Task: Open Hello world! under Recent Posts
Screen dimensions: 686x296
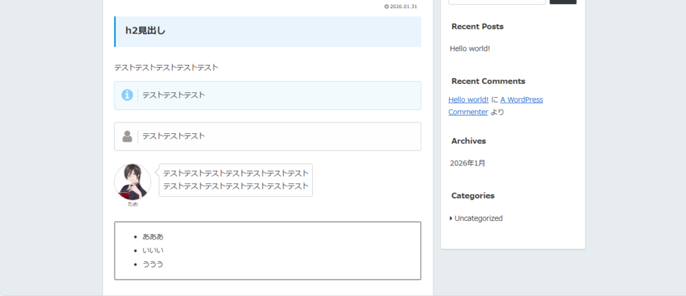Action: [x=470, y=48]
